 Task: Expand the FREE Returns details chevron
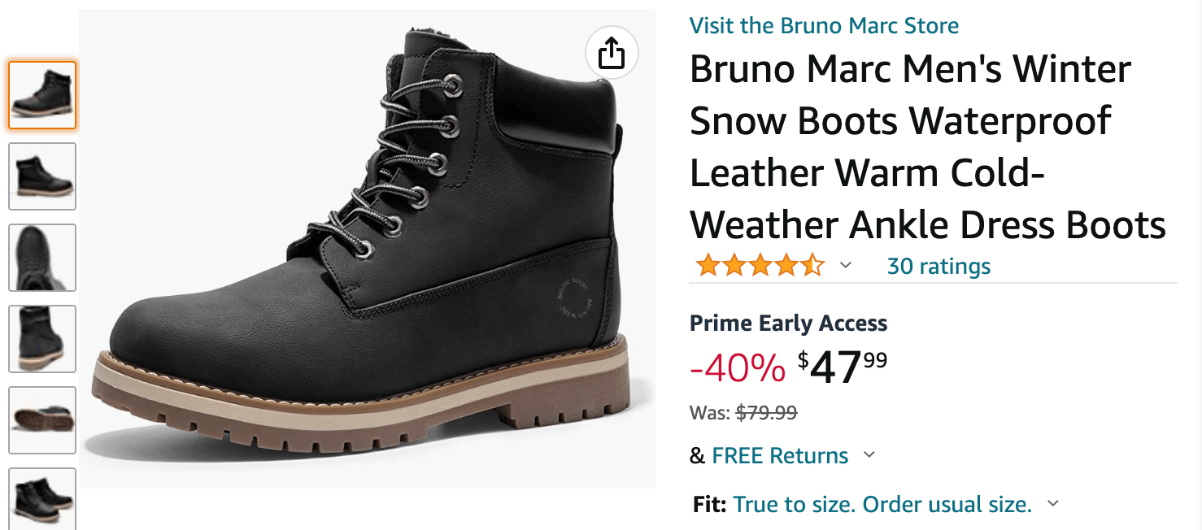coord(869,454)
